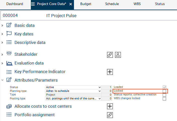The height and width of the screenshot is (121, 177).
Task: Open the Portfolio assignment link icon
Action: pos(110,115)
